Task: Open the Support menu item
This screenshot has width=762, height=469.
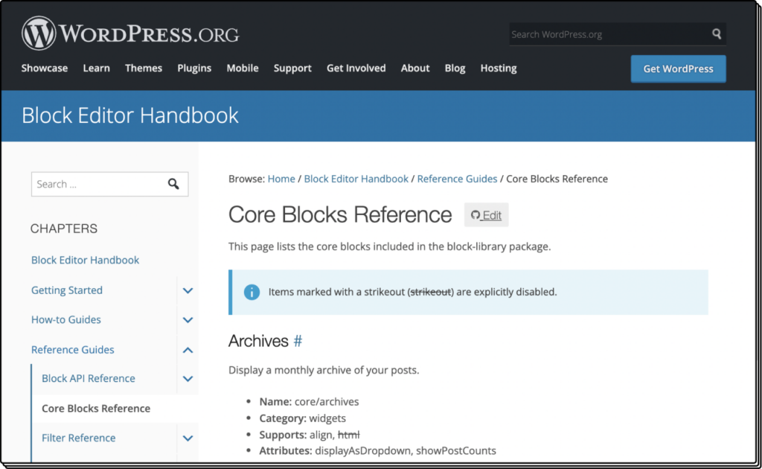Action: tap(292, 68)
